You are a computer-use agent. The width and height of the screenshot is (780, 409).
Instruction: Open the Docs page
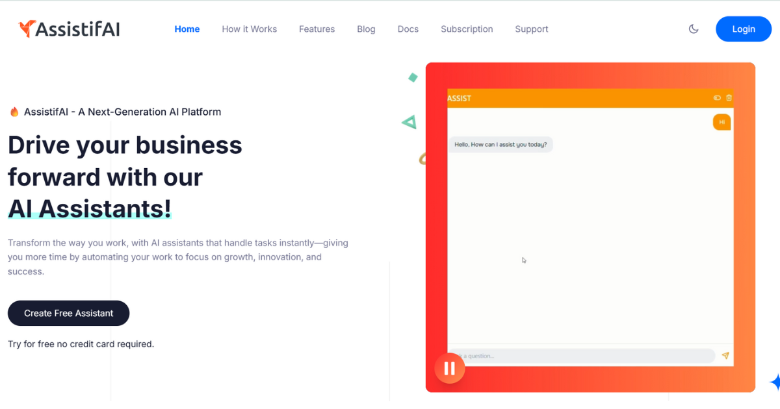pos(408,29)
